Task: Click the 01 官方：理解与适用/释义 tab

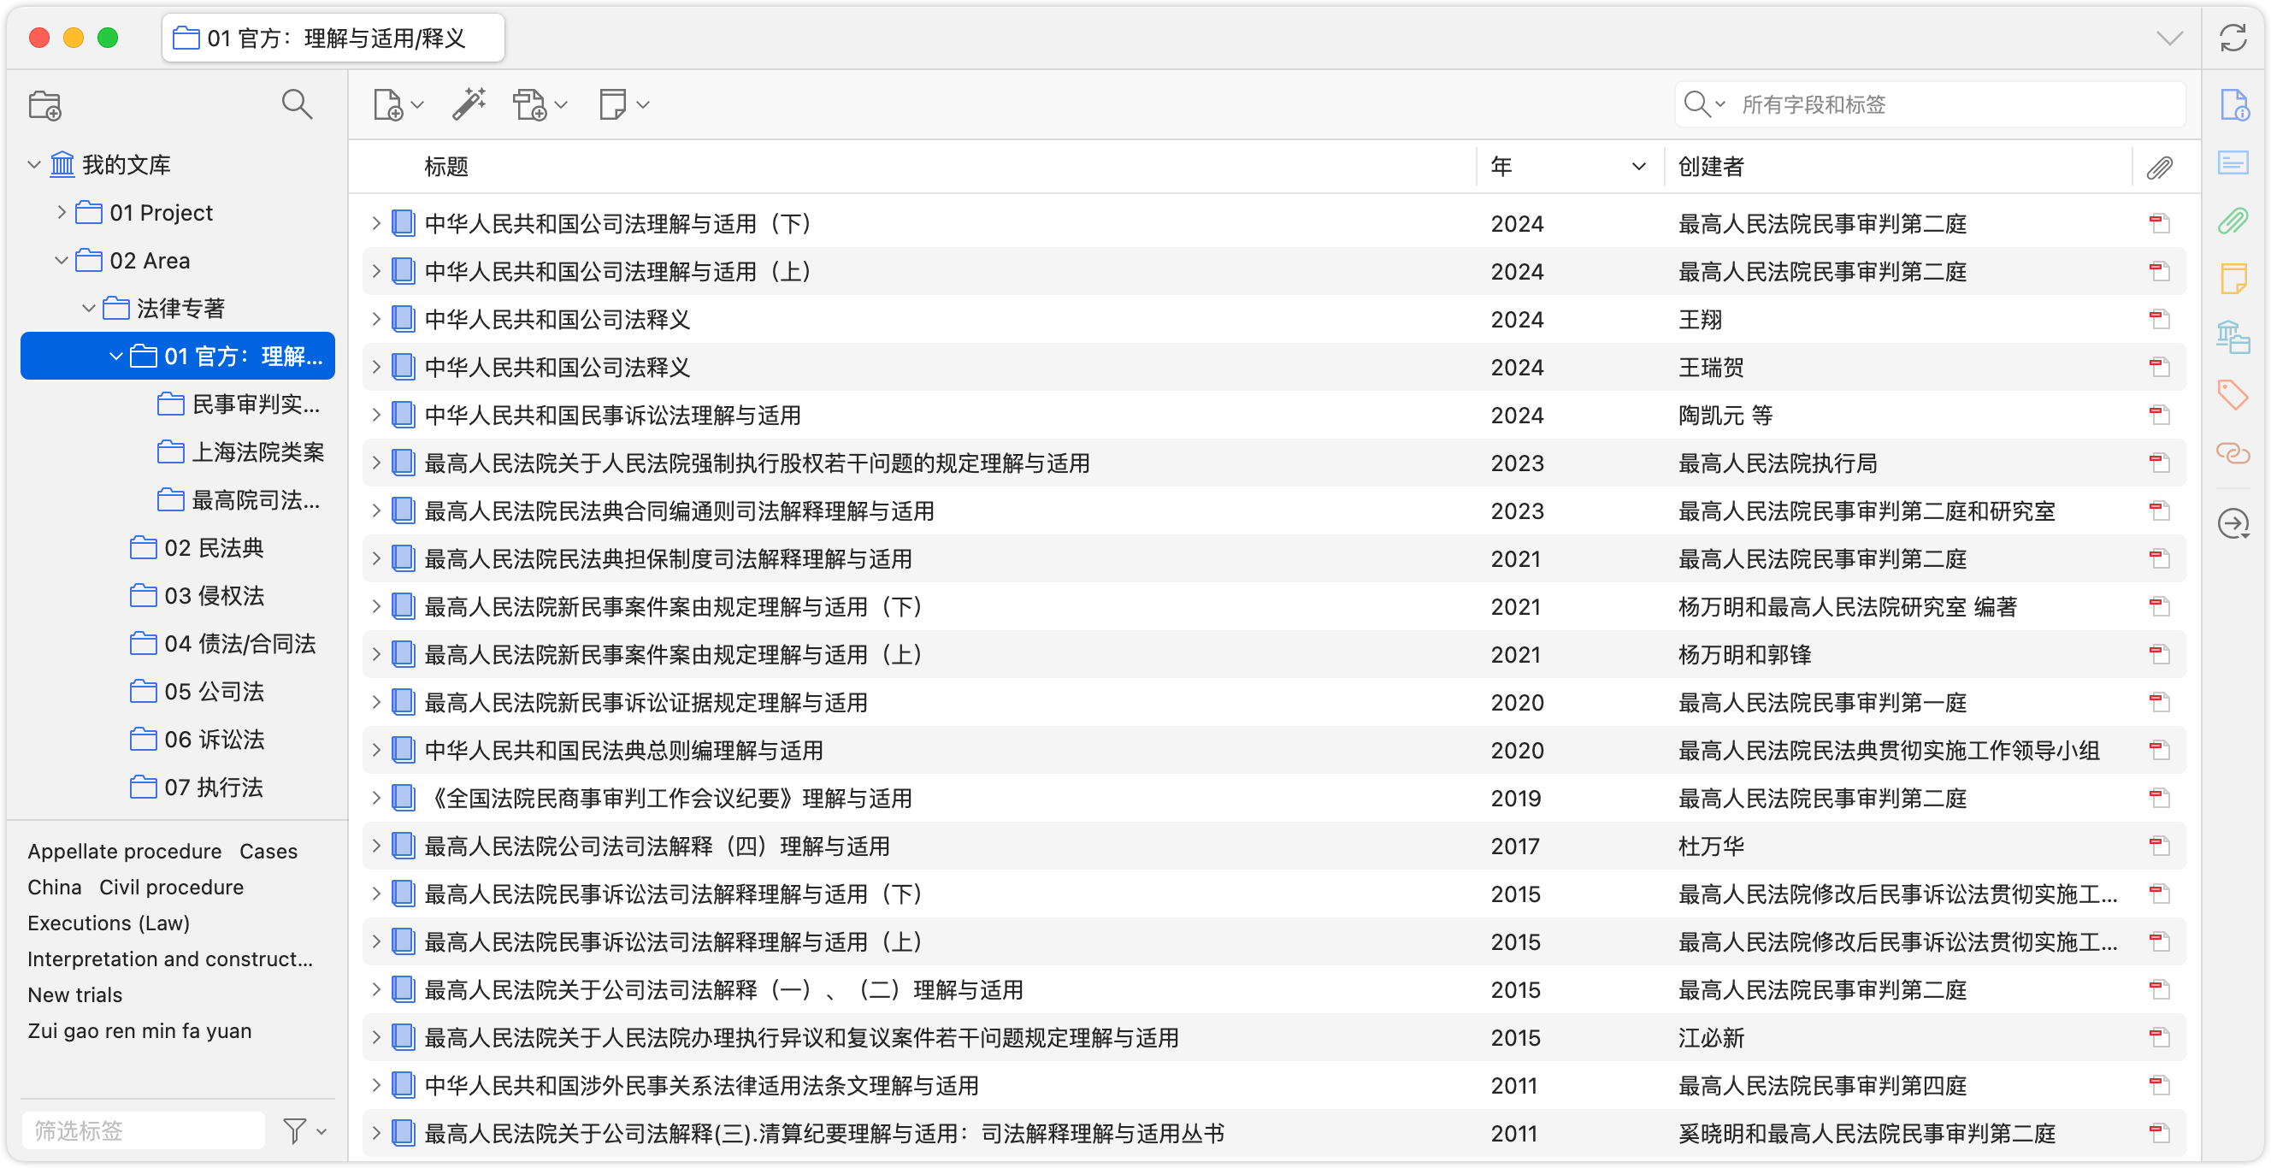Action: click(x=333, y=38)
